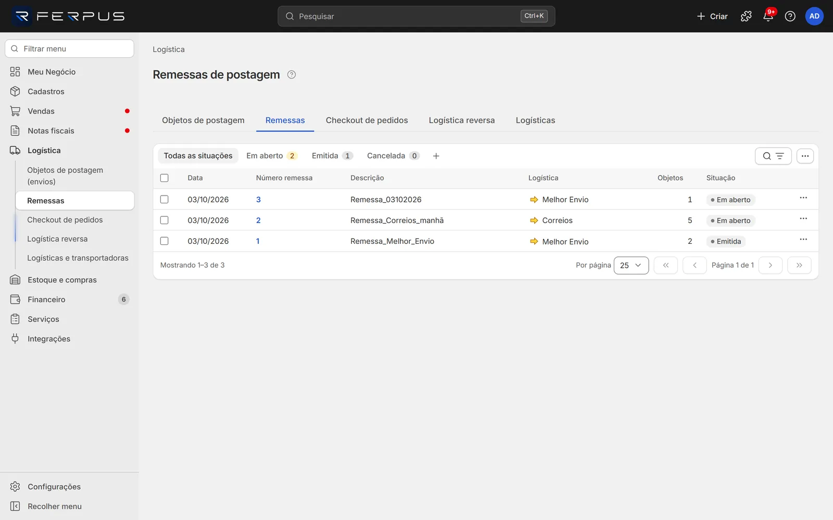
Task: Open the notifications bell icon
Action: point(768,16)
